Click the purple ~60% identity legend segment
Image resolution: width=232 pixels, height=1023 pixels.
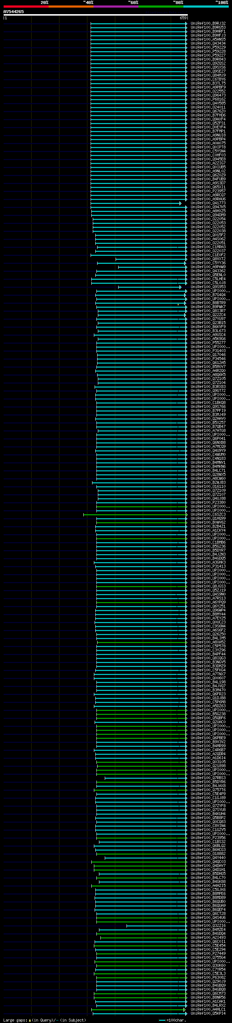click(x=116, y=7)
